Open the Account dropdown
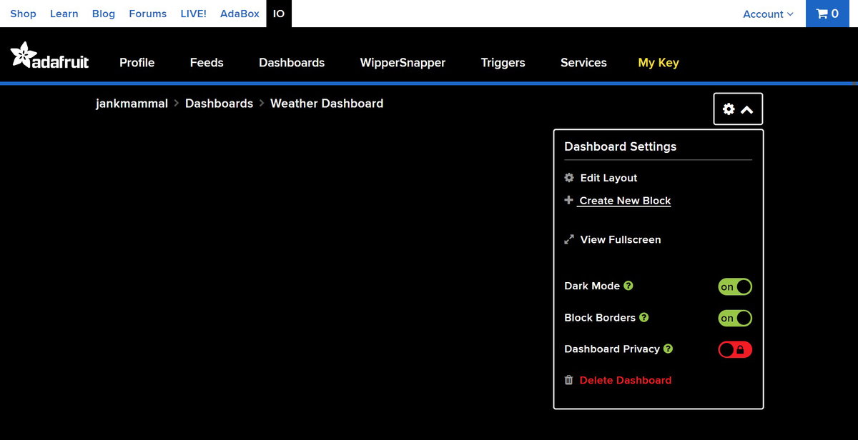The width and height of the screenshot is (858, 440). coord(768,14)
